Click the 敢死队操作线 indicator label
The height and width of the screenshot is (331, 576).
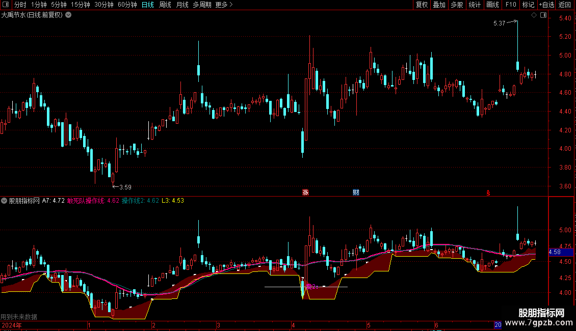(93, 201)
